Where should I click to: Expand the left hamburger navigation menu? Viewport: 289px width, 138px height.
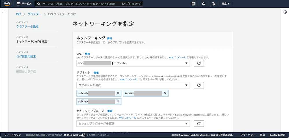click(4, 12)
